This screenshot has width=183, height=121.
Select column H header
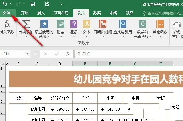click(161, 64)
